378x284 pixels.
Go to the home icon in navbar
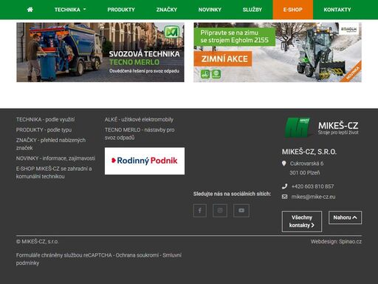30,10
